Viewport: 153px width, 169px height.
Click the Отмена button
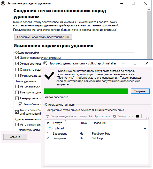click(15, 137)
